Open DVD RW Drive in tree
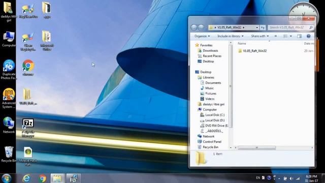 click(x=214, y=126)
